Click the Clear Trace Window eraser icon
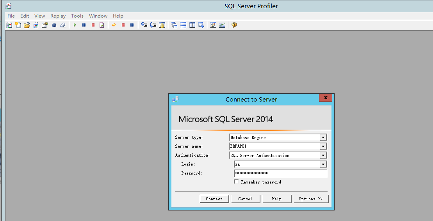 tap(63, 25)
